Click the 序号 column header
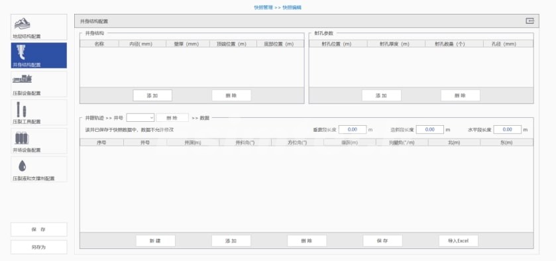The width and height of the screenshot is (556, 261). pos(102,142)
